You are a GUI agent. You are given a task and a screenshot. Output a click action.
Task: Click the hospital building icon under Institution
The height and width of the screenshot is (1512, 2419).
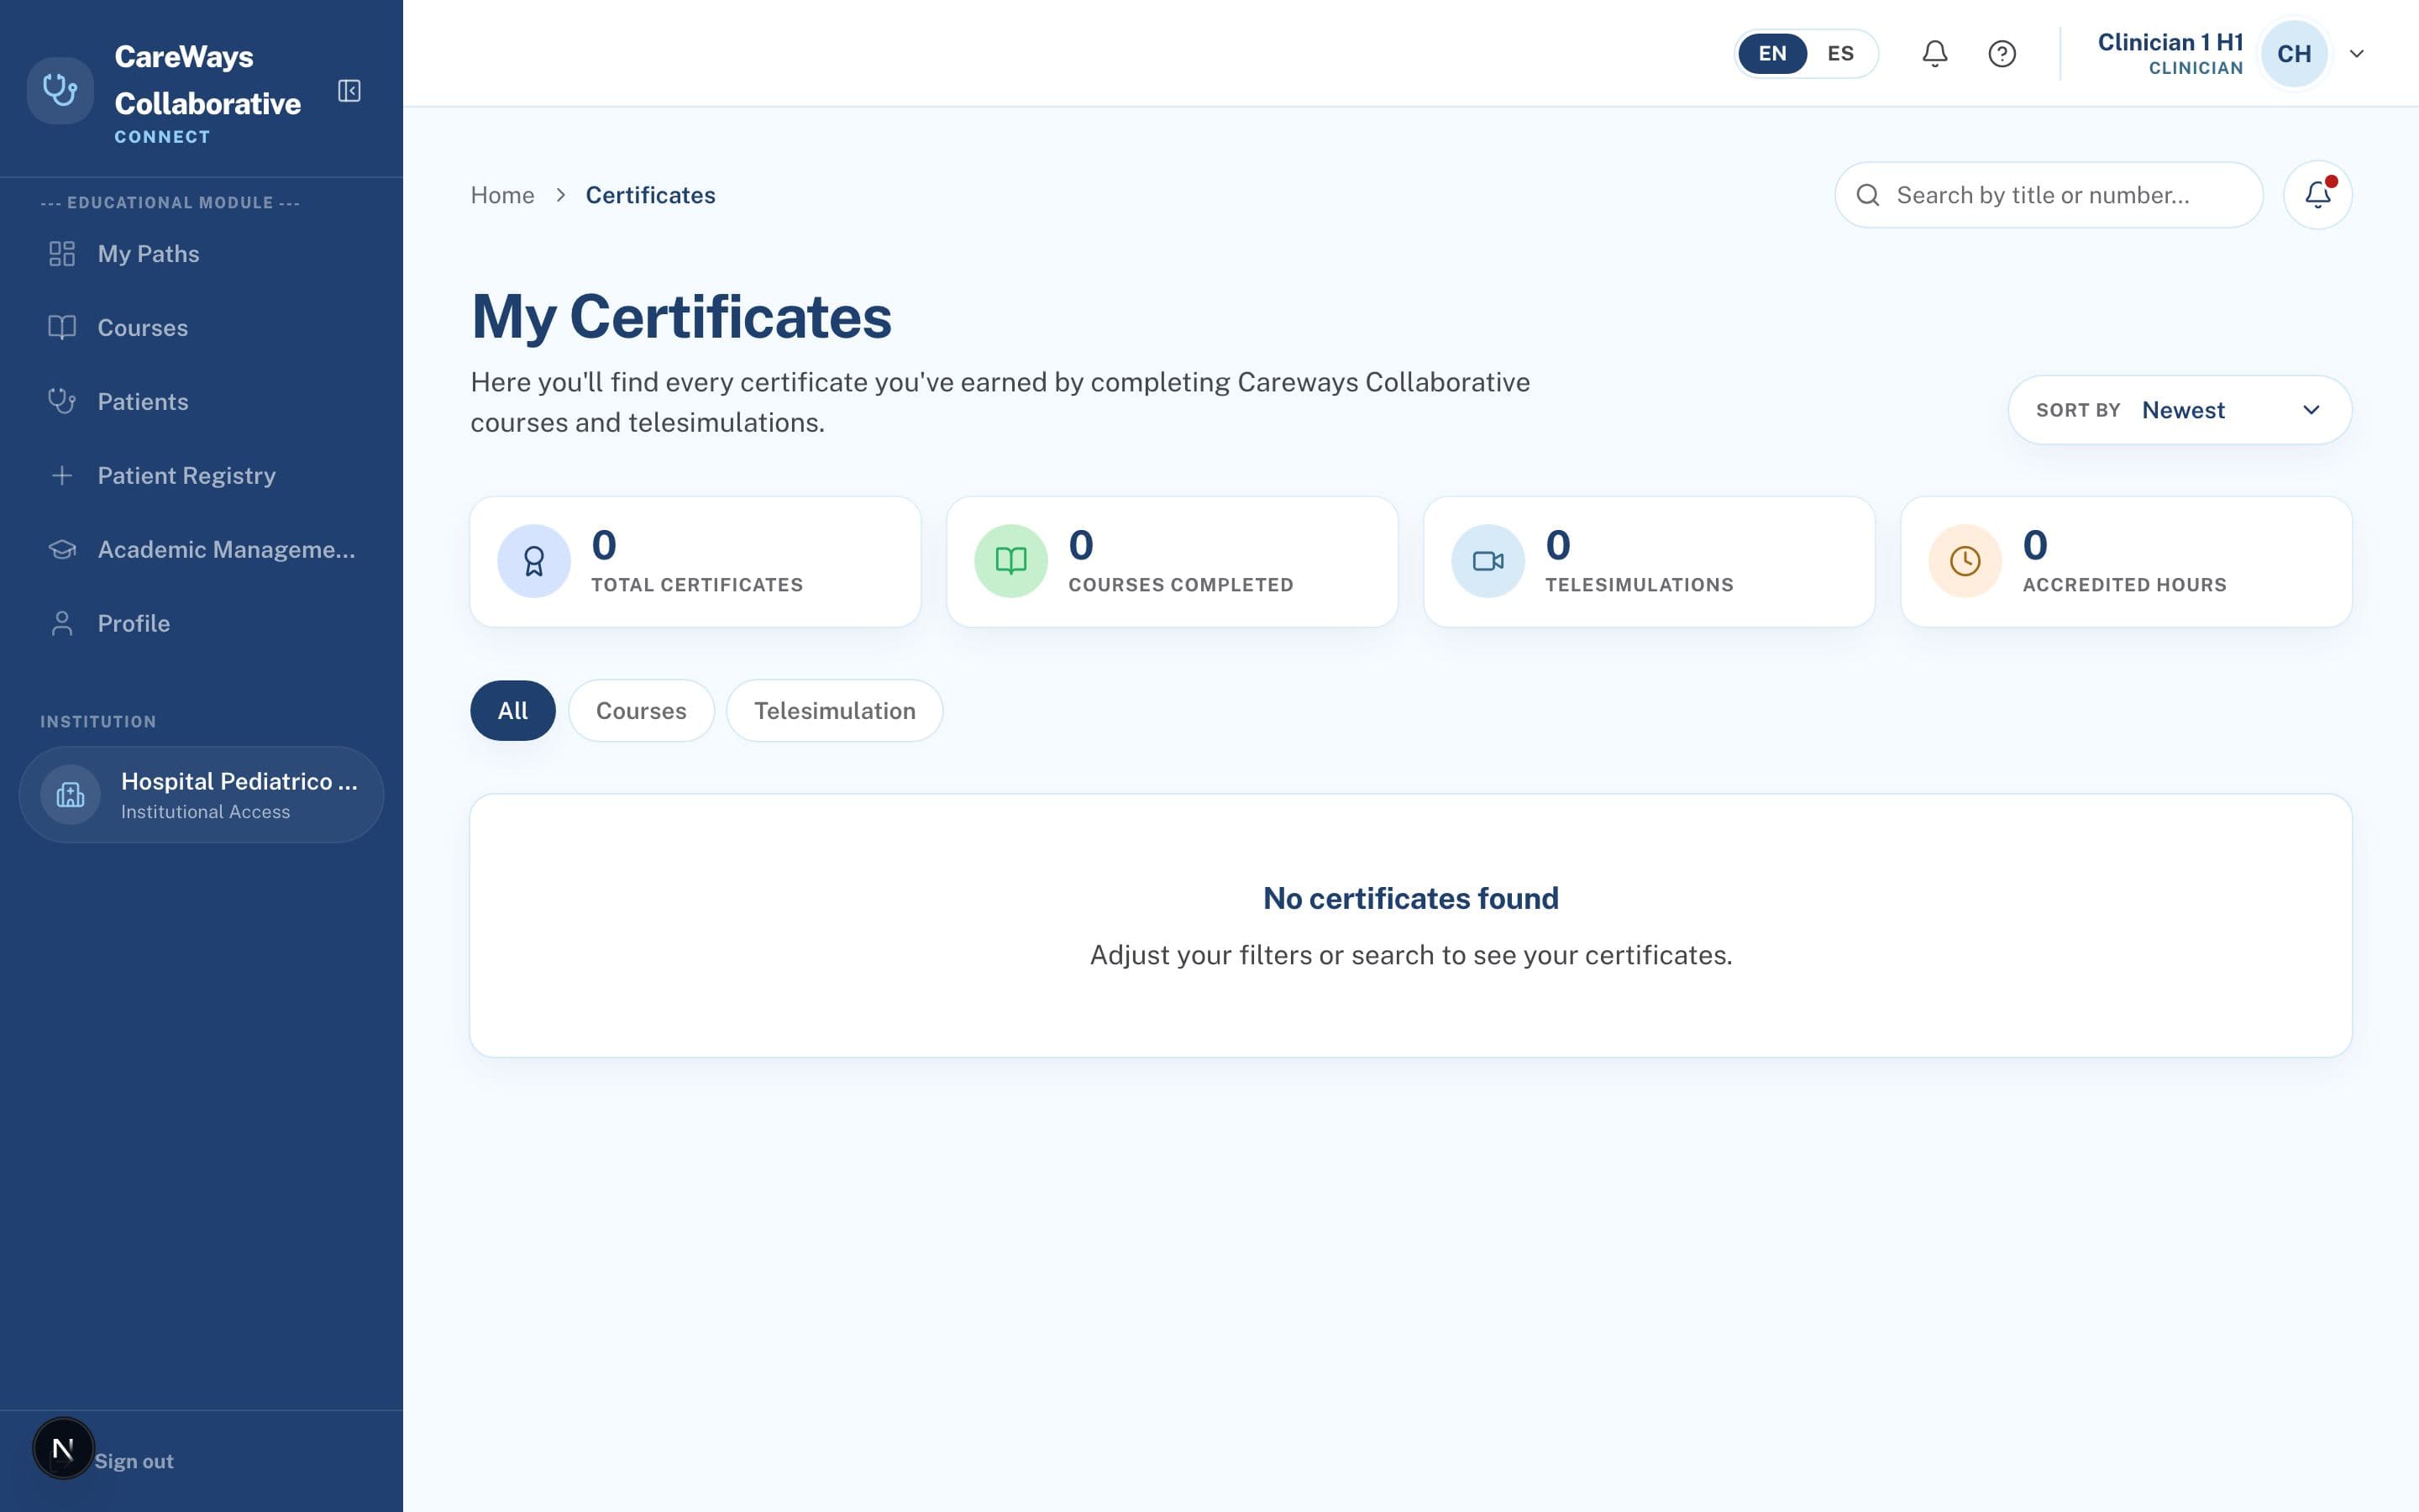70,795
